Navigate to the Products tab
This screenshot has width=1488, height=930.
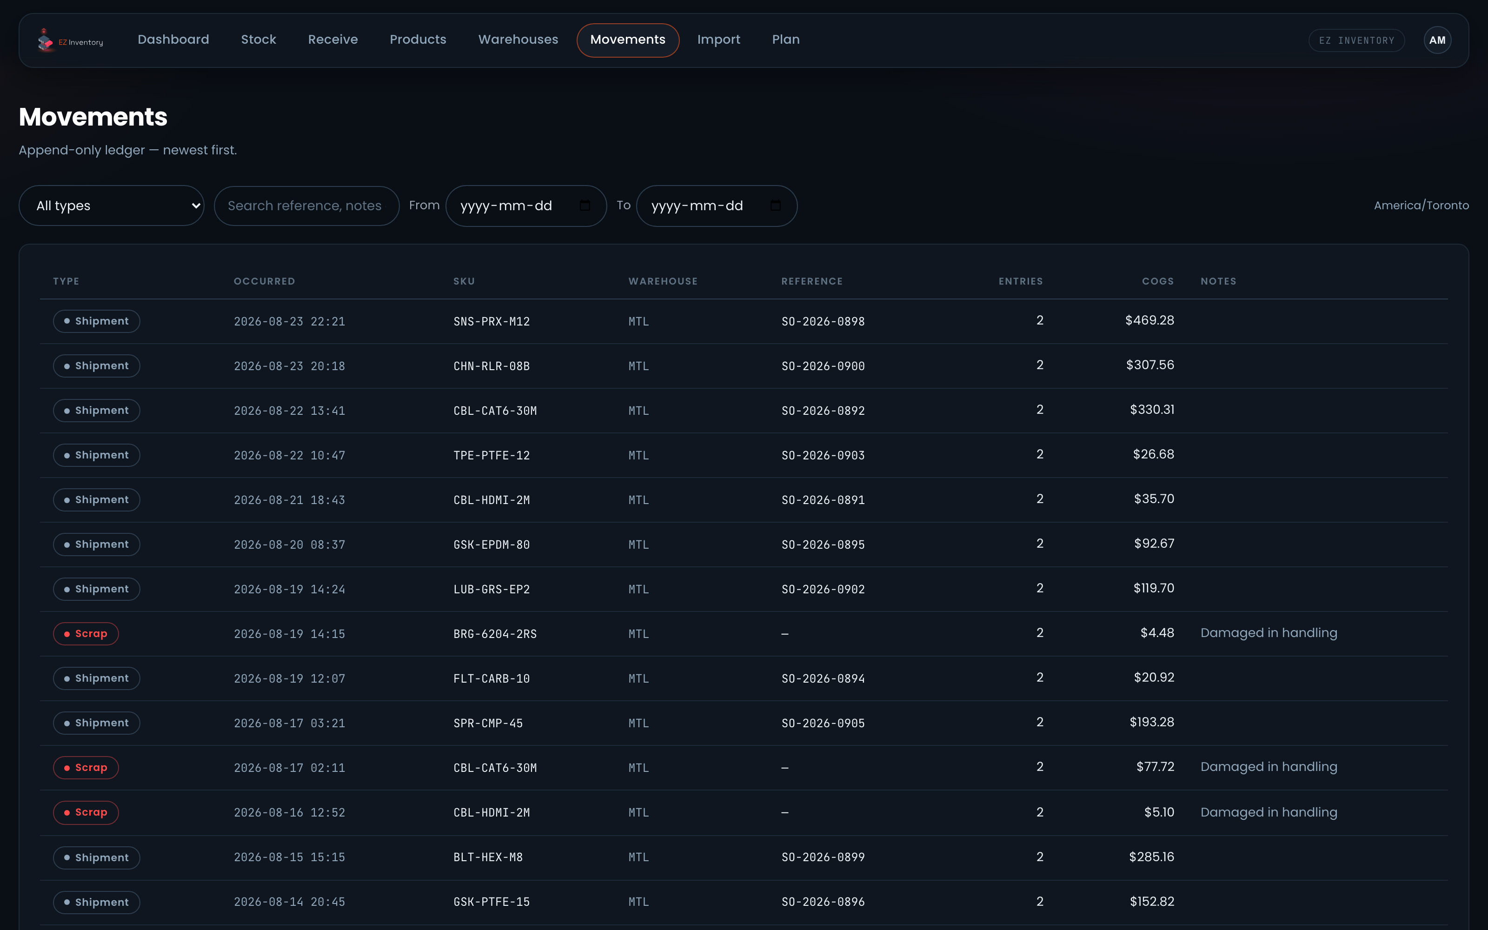point(418,40)
